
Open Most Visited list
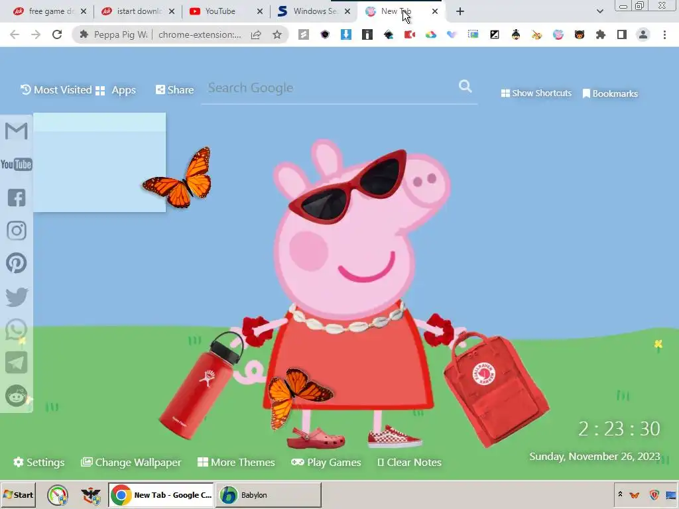(56, 89)
